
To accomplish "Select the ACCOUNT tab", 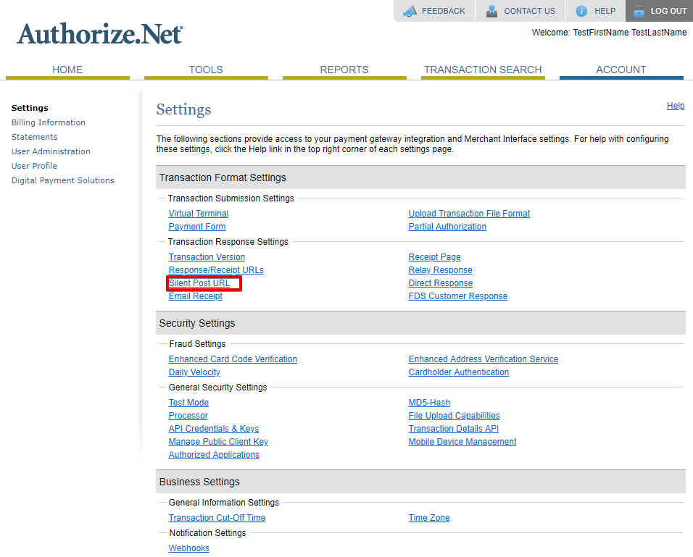I will (621, 70).
